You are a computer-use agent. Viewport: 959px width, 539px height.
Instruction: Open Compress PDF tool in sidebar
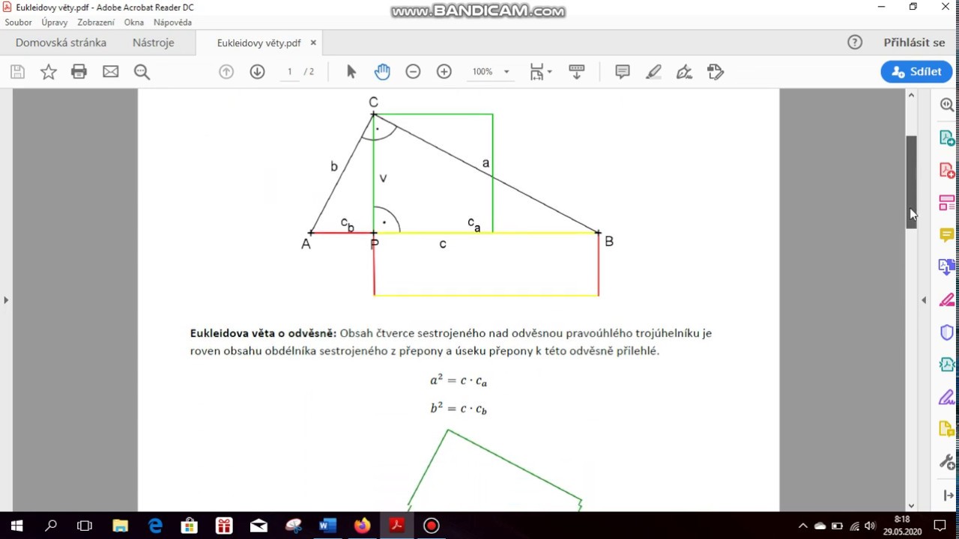click(x=947, y=365)
